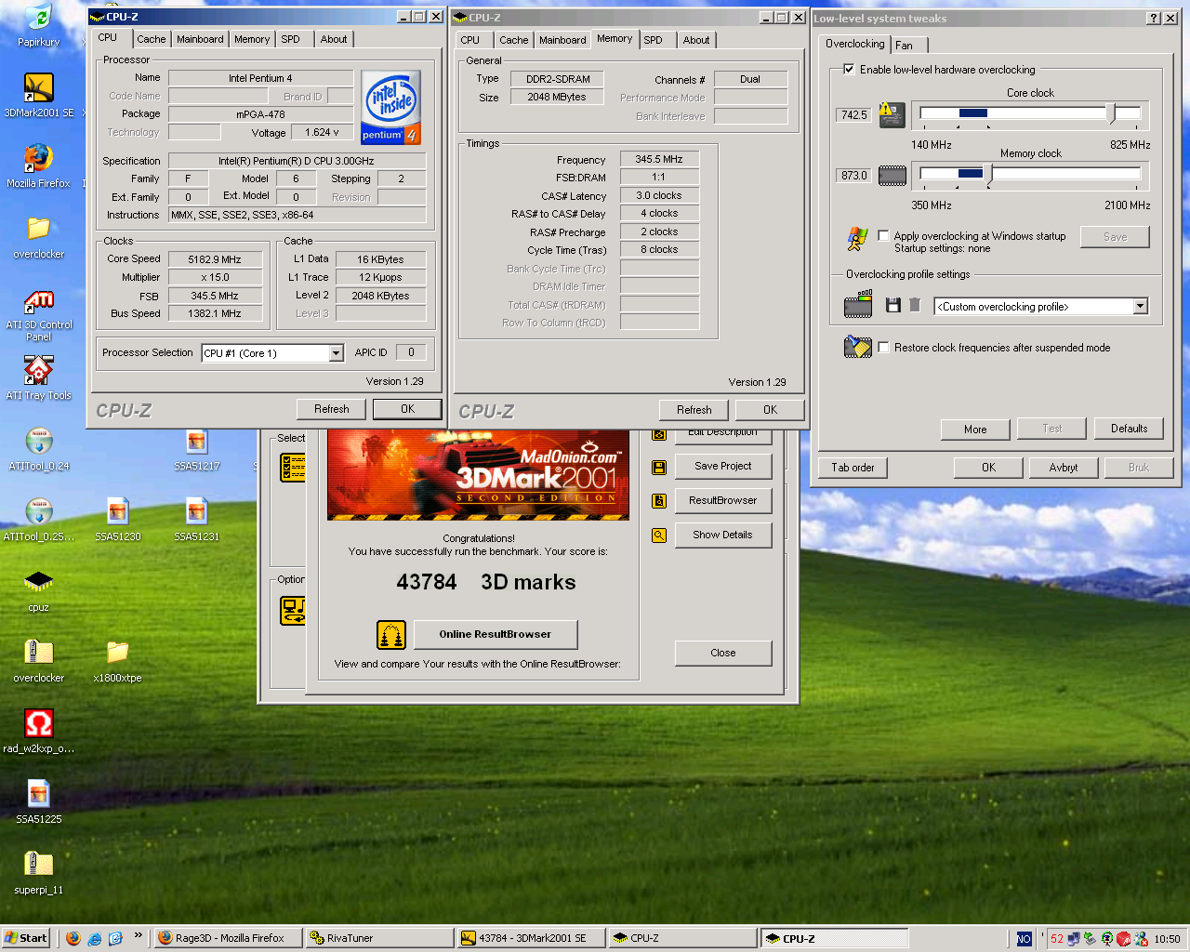Click the Defaults button in tweaks window
Viewport: 1190px width, 952px height.
pyautogui.click(x=1129, y=429)
